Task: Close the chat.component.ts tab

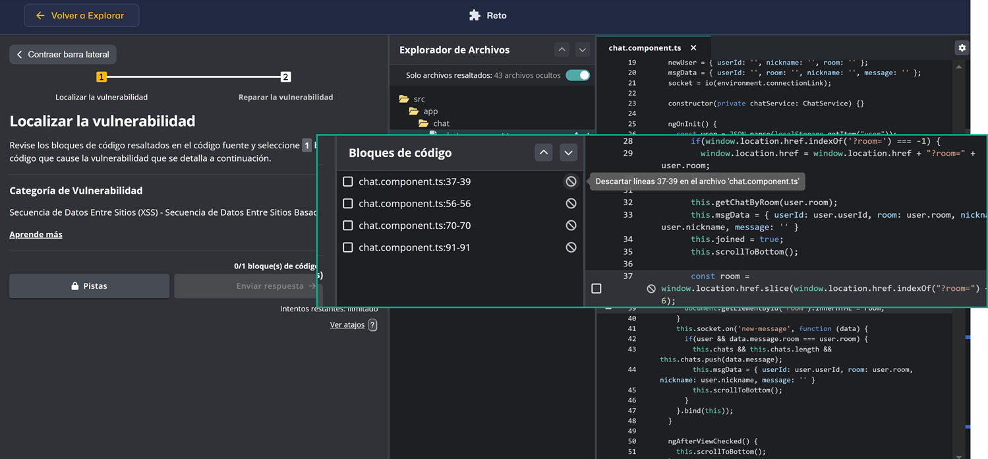Action: [x=693, y=47]
